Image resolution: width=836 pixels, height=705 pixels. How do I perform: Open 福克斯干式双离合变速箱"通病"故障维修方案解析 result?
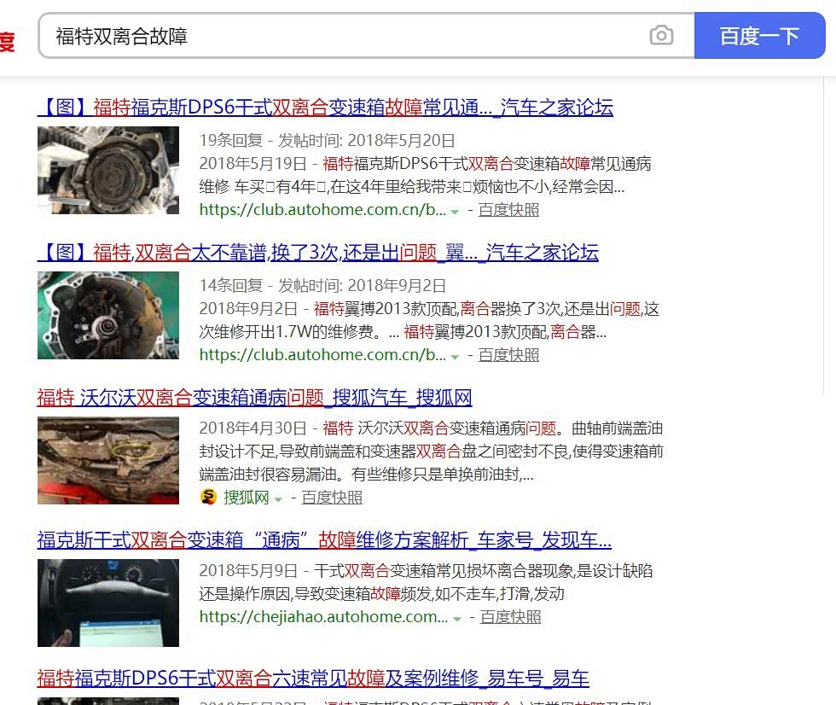(x=324, y=540)
